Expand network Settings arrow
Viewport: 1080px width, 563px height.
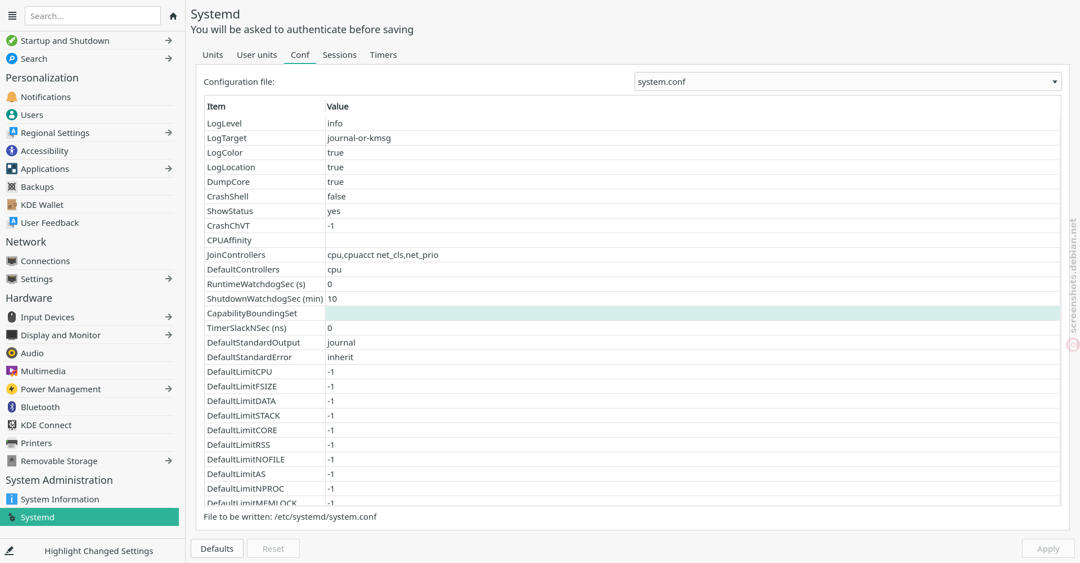168,279
